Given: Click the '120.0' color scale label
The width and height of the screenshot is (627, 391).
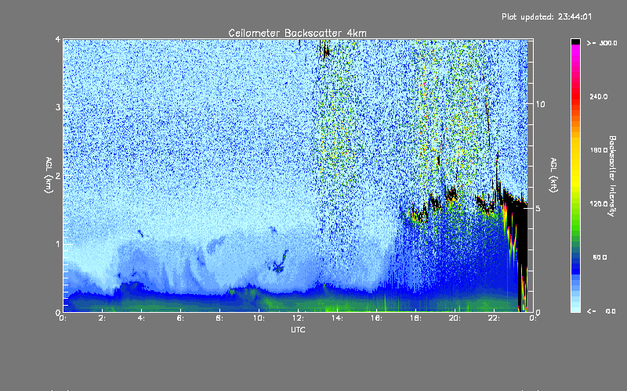Looking at the screenshot, I should point(598,203).
